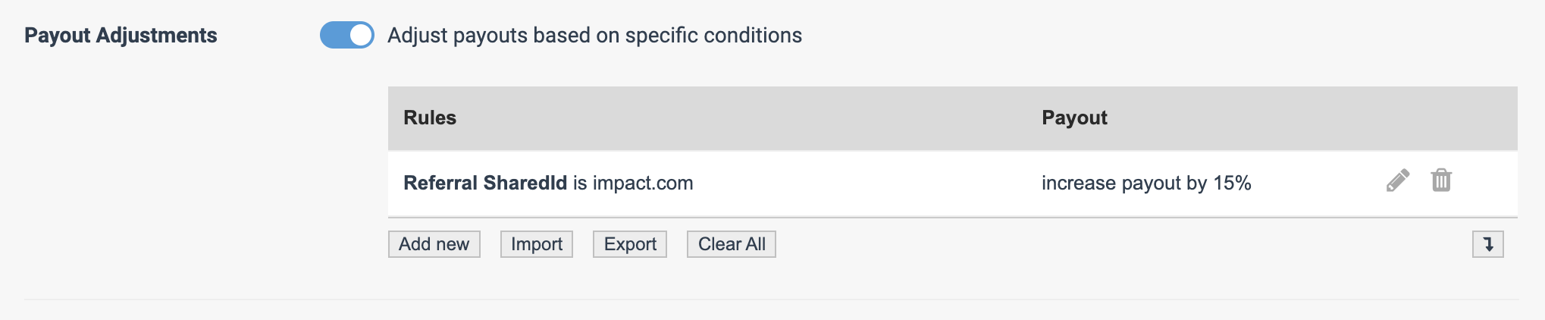This screenshot has height=320, width=1545.
Task: Click the 15% percentage in payout column
Action: pyautogui.click(x=1232, y=183)
